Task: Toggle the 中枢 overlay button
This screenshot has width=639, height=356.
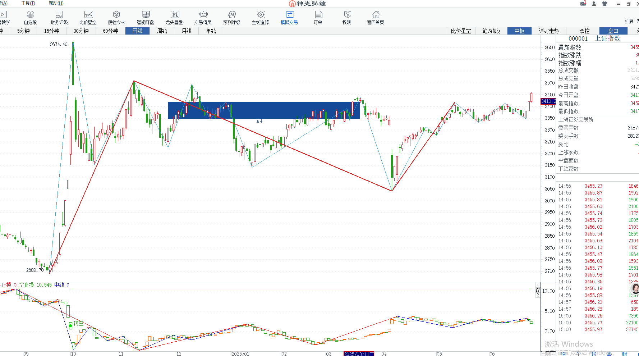Action: tap(519, 31)
